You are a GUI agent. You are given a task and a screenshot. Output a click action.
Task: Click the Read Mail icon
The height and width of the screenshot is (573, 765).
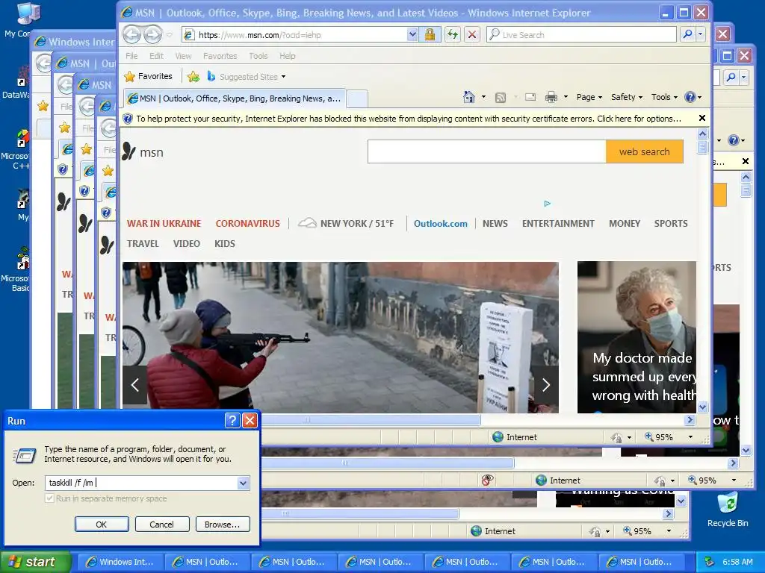click(530, 98)
